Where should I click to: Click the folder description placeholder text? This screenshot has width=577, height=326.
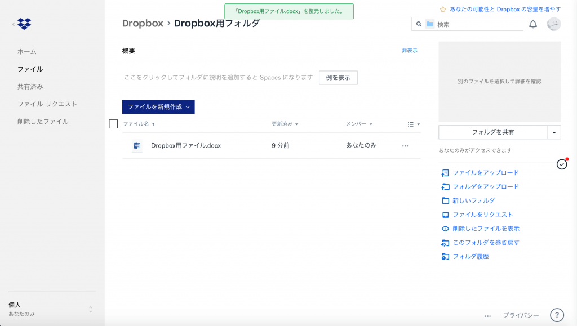coord(218,78)
